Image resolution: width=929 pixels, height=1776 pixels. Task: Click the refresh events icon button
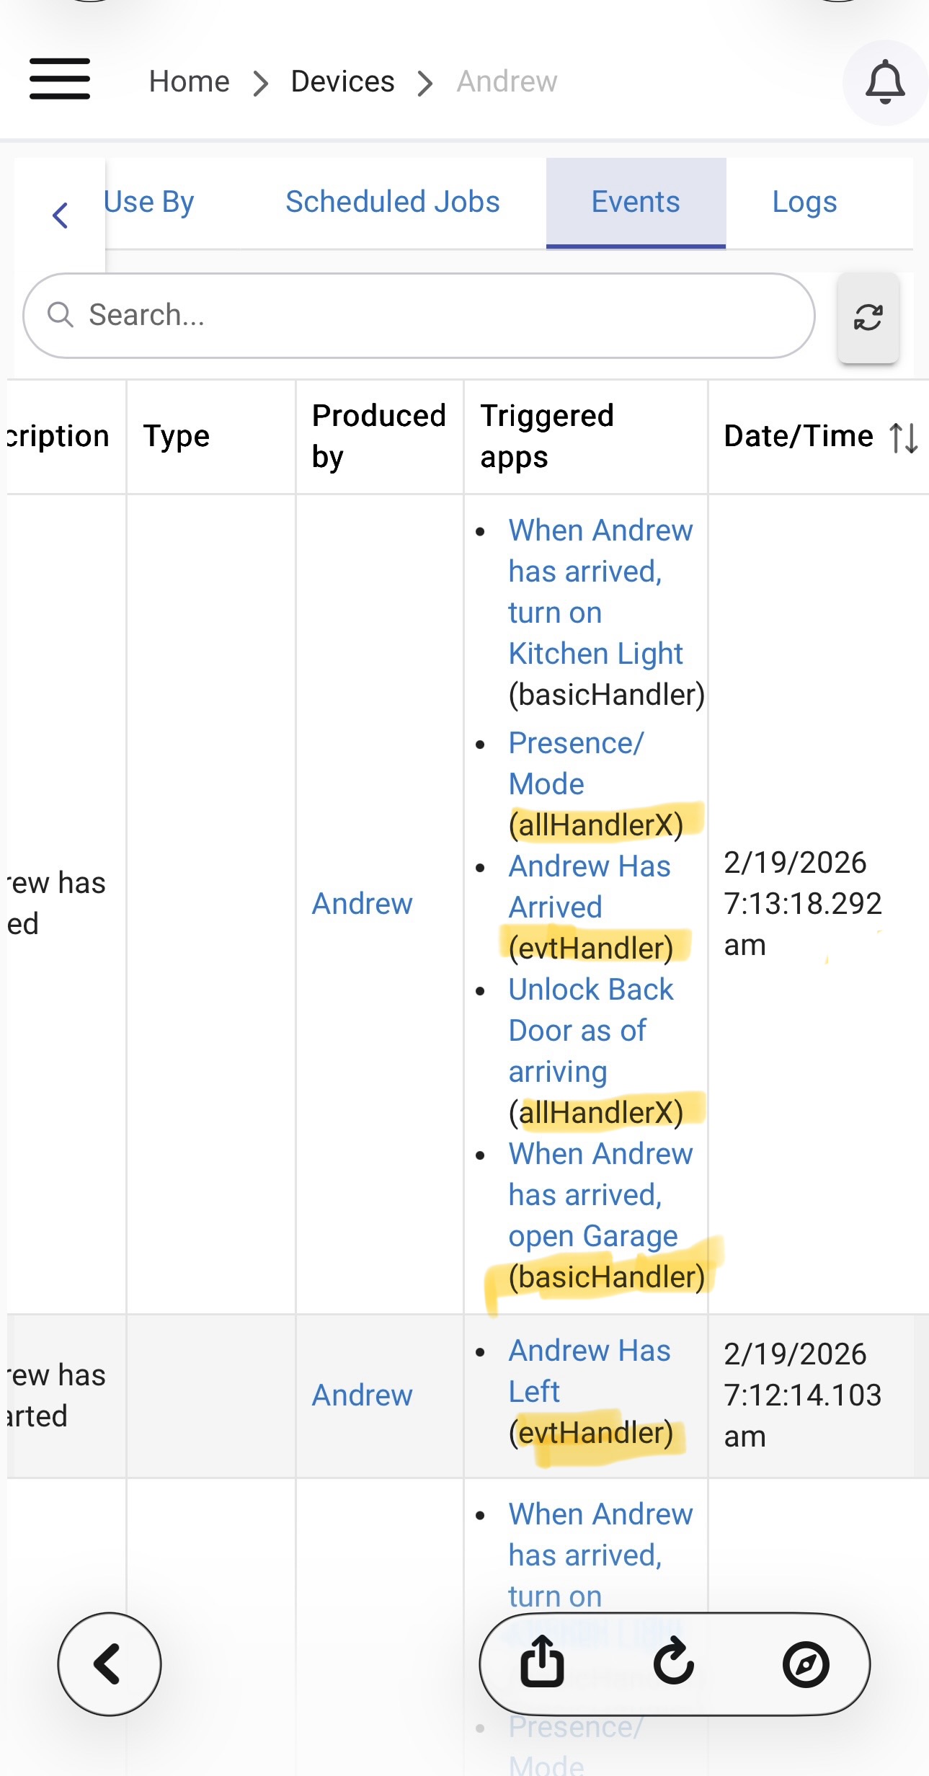click(868, 317)
